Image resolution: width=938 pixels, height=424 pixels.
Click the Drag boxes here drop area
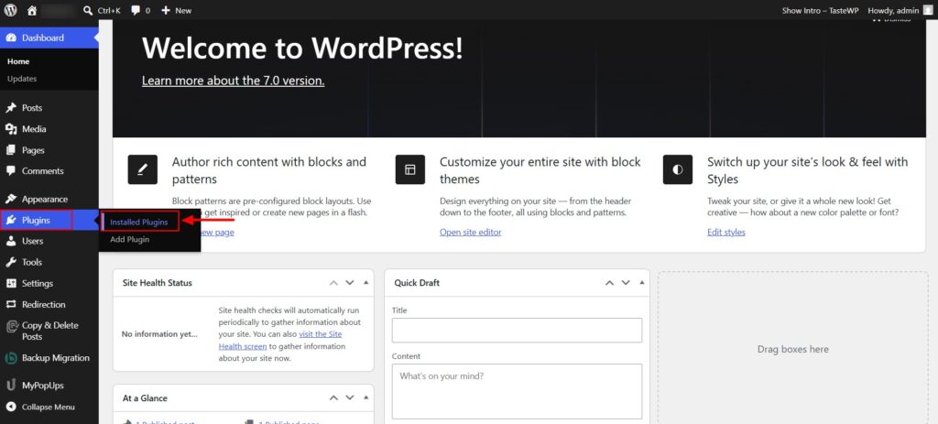click(792, 348)
